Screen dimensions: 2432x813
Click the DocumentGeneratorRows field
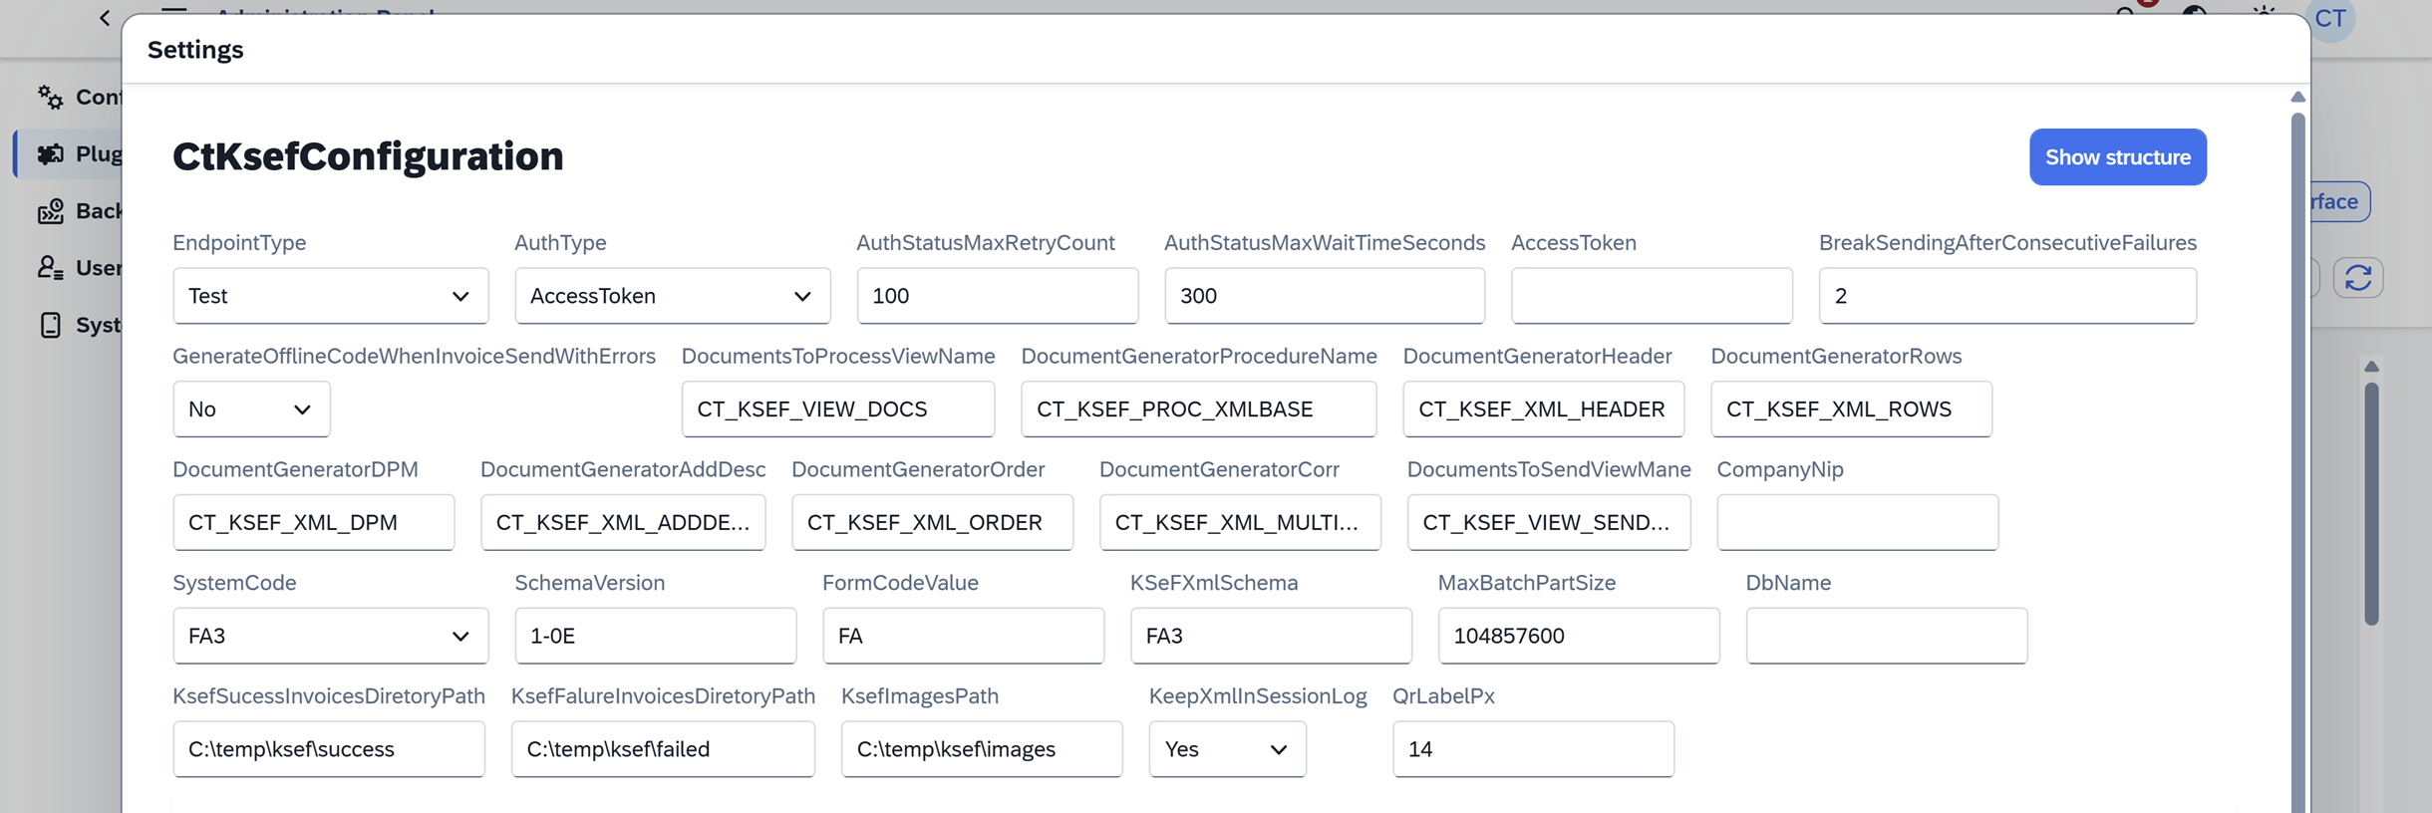pyautogui.click(x=1851, y=408)
